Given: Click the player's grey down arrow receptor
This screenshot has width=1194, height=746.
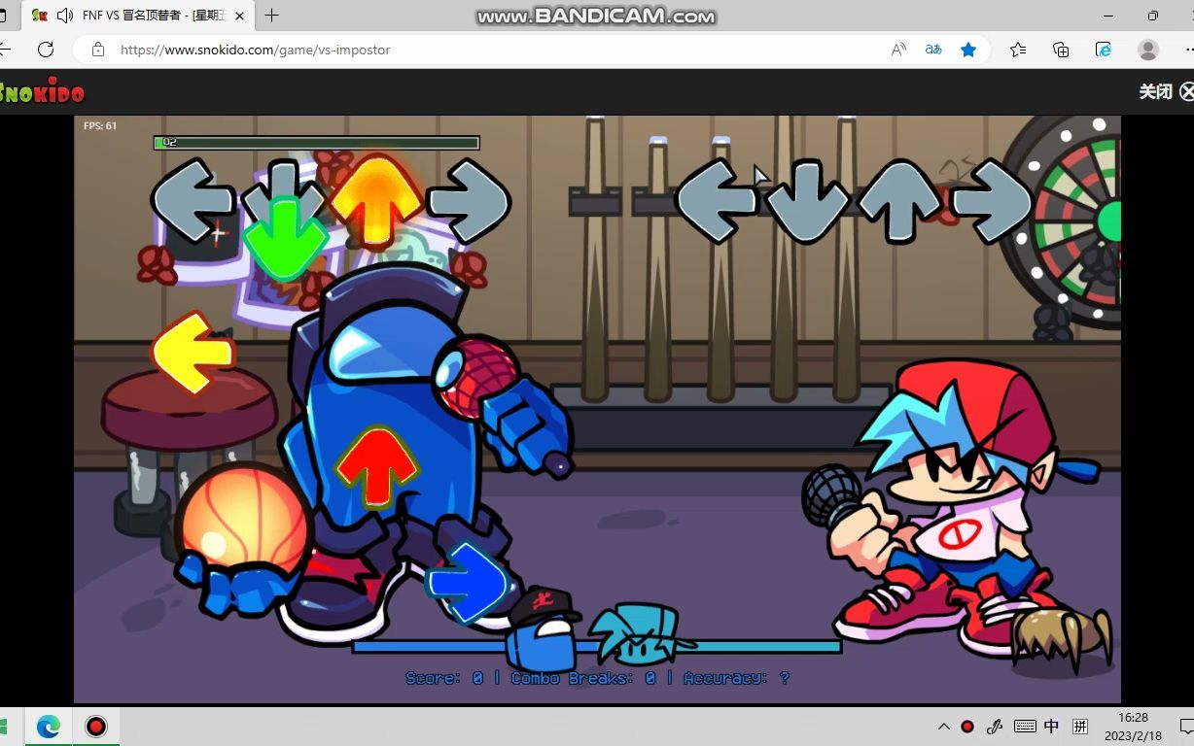Looking at the screenshot, I should pyautogui.click(x=808, y=201).
